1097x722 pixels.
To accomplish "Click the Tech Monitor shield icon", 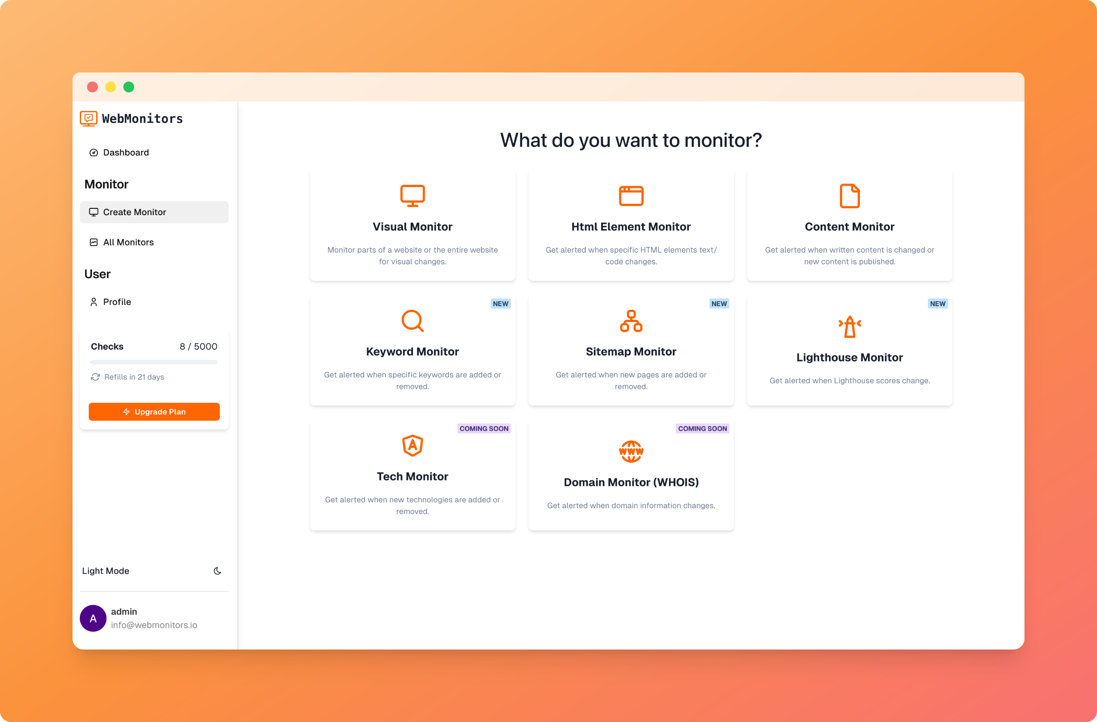I will click(x=413, y=445).
